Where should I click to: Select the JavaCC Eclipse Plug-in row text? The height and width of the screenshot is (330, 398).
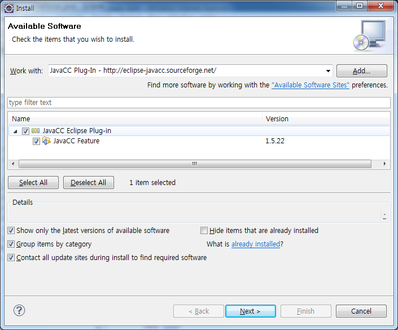click(77, 131)
